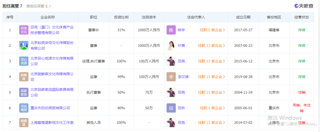This screenshot has height=132, width=320.
Task: Click 叶茜's portrait thumbnail
Action: (171, 45)
